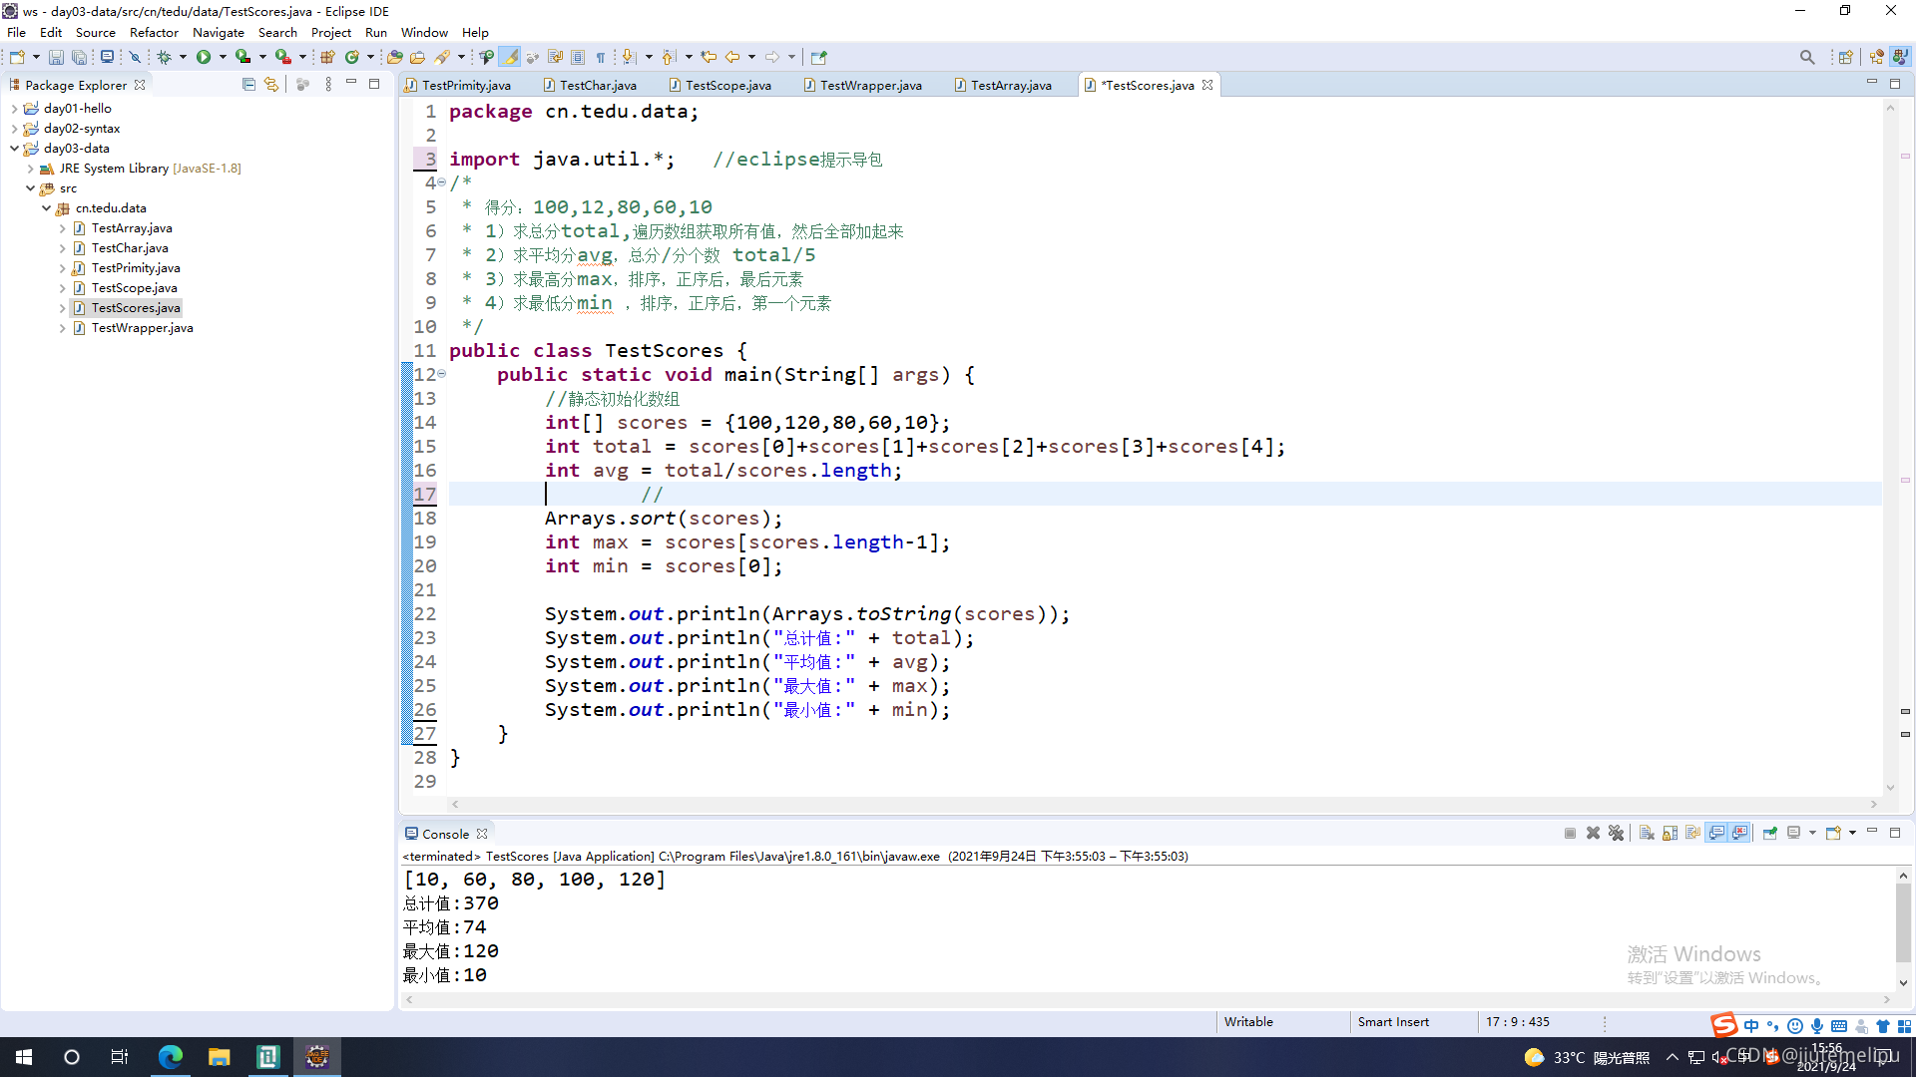Open the Run button dropdown arrow

pyautogui.click(x=223, y=57)
